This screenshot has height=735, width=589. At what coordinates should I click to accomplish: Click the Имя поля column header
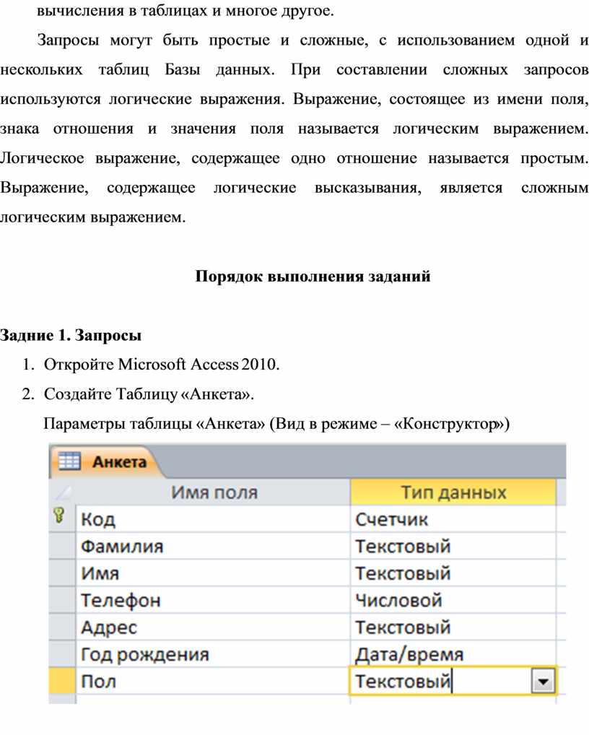tap(213, 492)
